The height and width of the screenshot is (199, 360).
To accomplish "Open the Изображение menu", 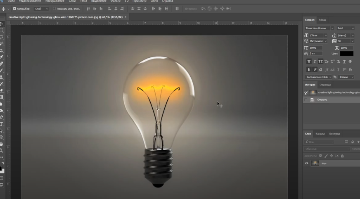I will coord(54,1).
